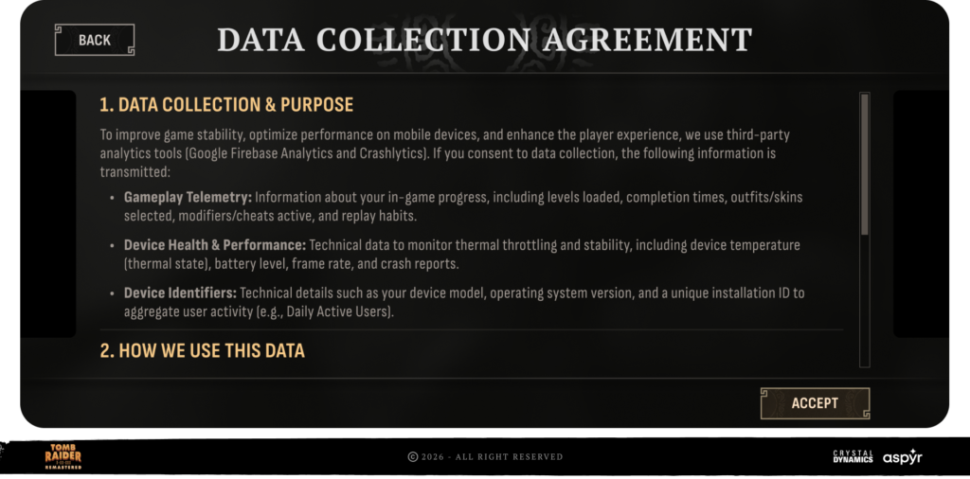Click the Data Collection Agreement title
Image resolution: width=970 pixels, height=479 pixels.
(x=485, y=40)
